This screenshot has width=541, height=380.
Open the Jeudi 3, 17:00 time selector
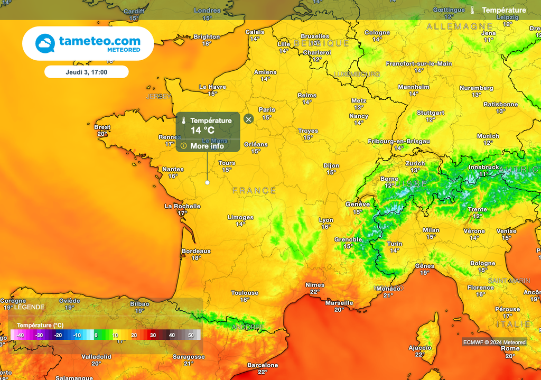(86, 72)
